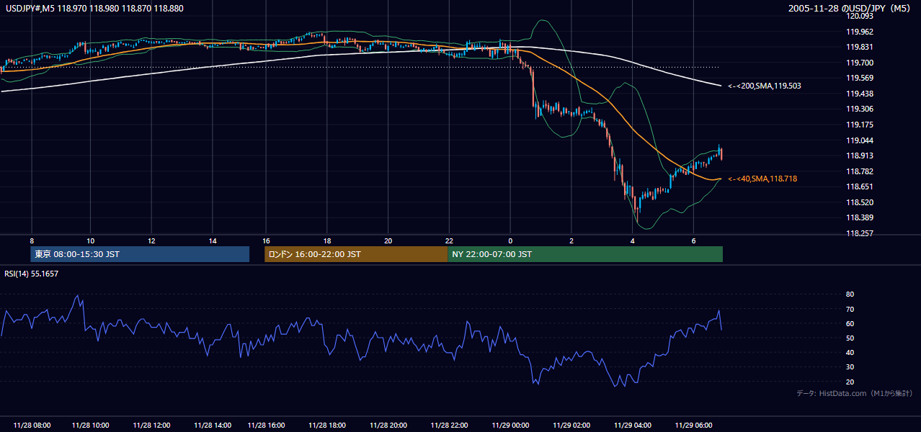Click price axis label 119.175
Viewport: 921px width, 432px height.
[x=859, y=125]
